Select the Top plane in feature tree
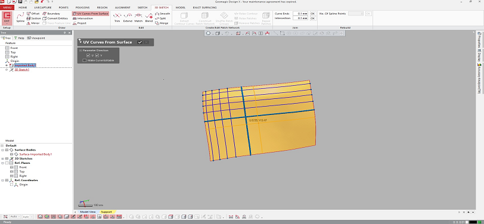Screen dimensions: 484x224 (x=13, y=52)
